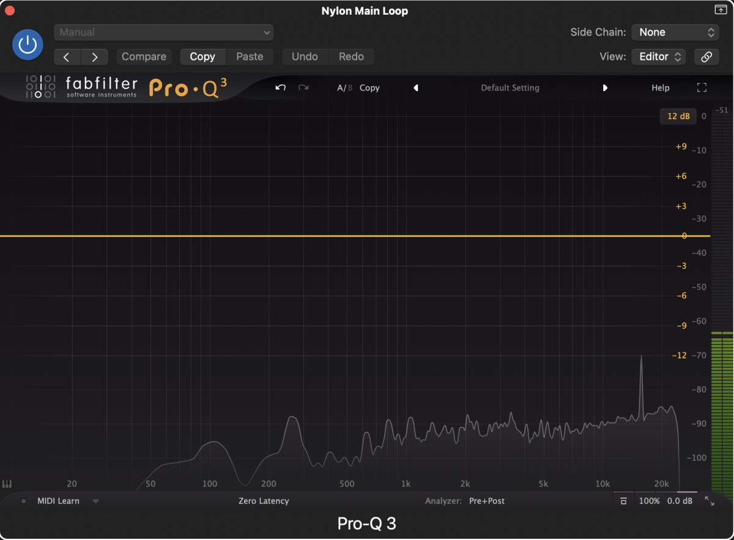
Task: Toggle A/B state comparison
Action: click(344, 87)
